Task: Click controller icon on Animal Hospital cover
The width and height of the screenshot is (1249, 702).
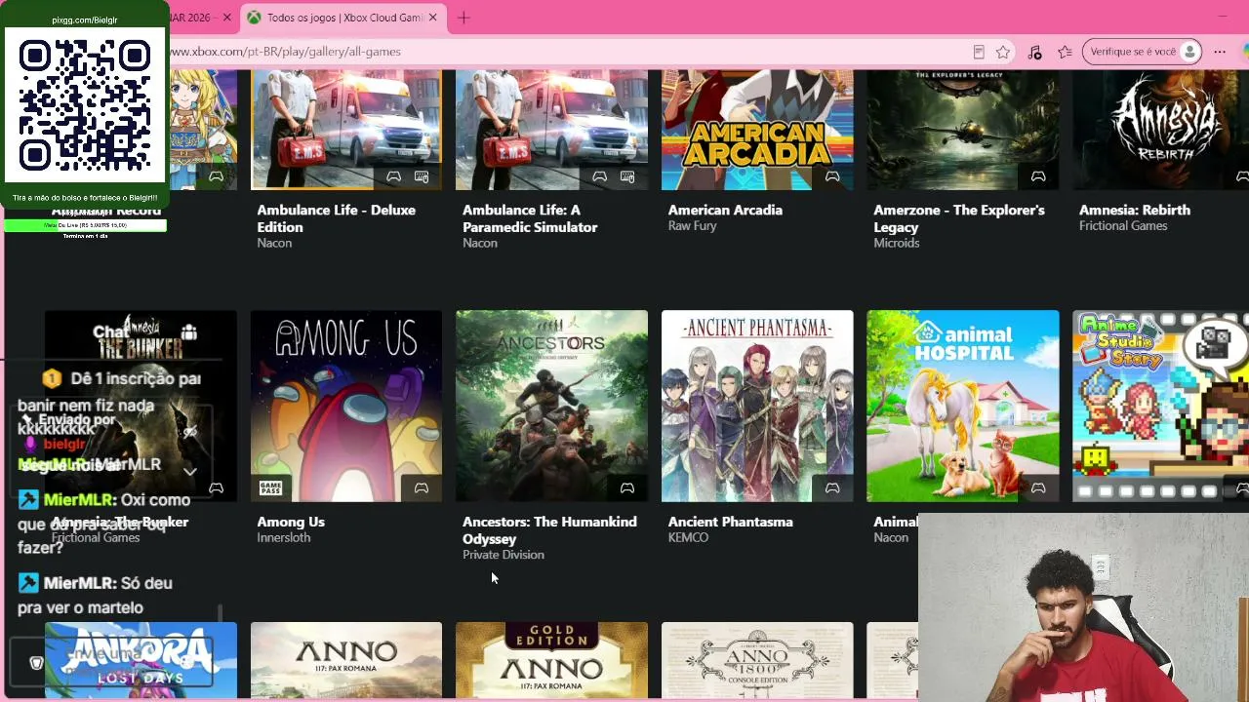Action: click(x=1038, y=487)
